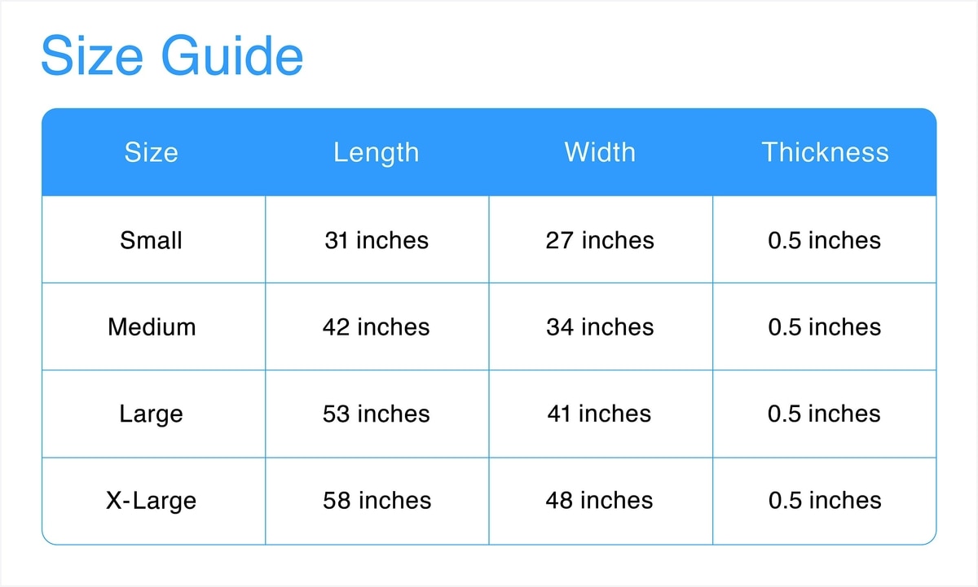Select the Thickness column header
Image resolution: width=978 pixels, height=587 pixels.
pos(825,152)
